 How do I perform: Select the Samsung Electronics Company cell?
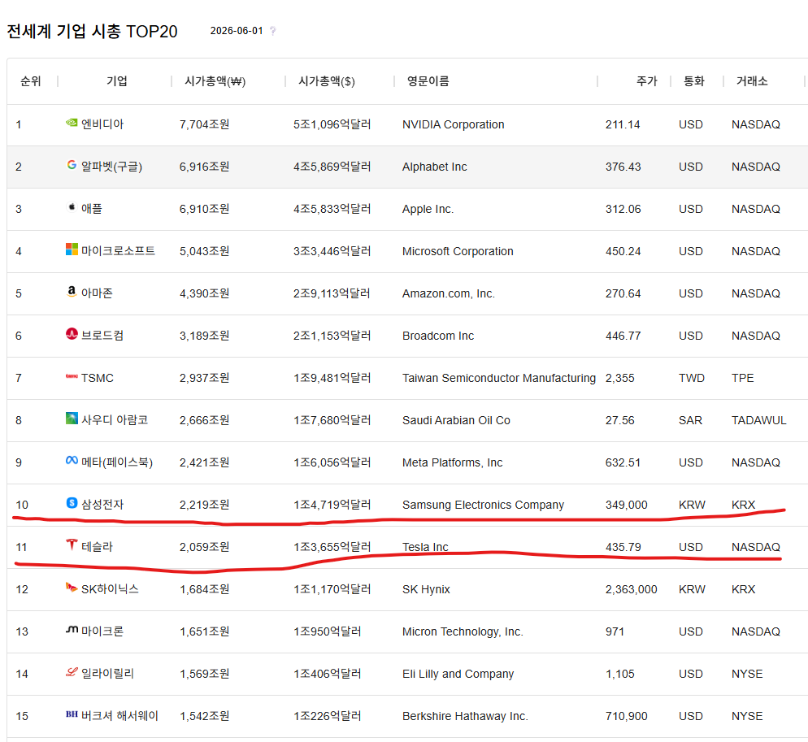(x=483, y=505)
